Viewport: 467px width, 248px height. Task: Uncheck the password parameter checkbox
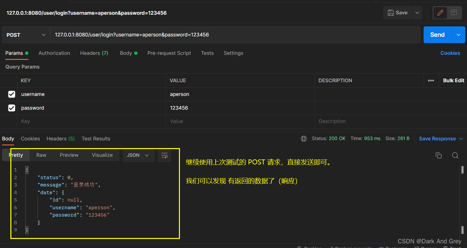click(x=12, y=108)
